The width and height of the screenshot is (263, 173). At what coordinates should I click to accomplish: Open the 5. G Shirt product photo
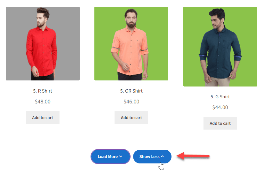click(x=220, y=47)
